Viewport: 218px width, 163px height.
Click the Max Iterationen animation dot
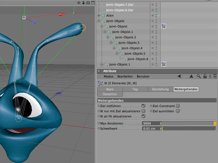point(99,123)
